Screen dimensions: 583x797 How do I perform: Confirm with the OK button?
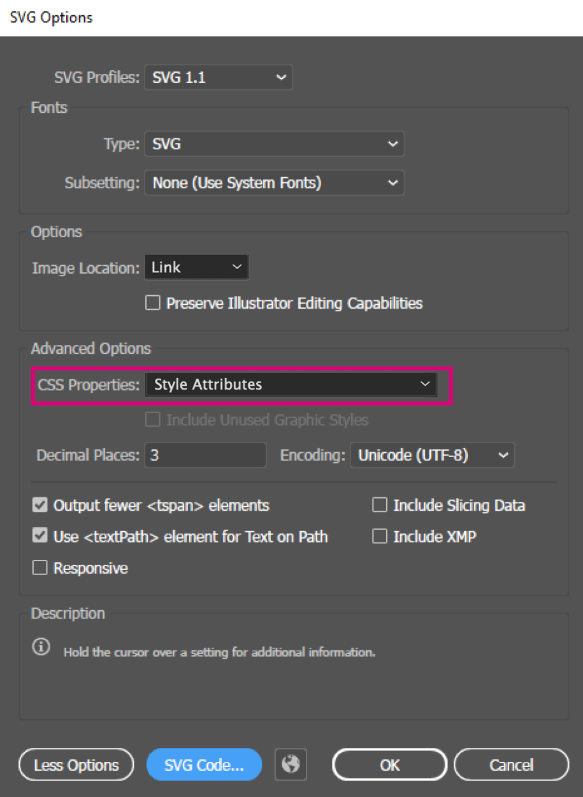(x=389, y=765)
